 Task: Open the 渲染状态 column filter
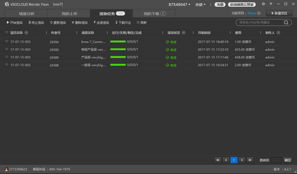pos(183,33)
